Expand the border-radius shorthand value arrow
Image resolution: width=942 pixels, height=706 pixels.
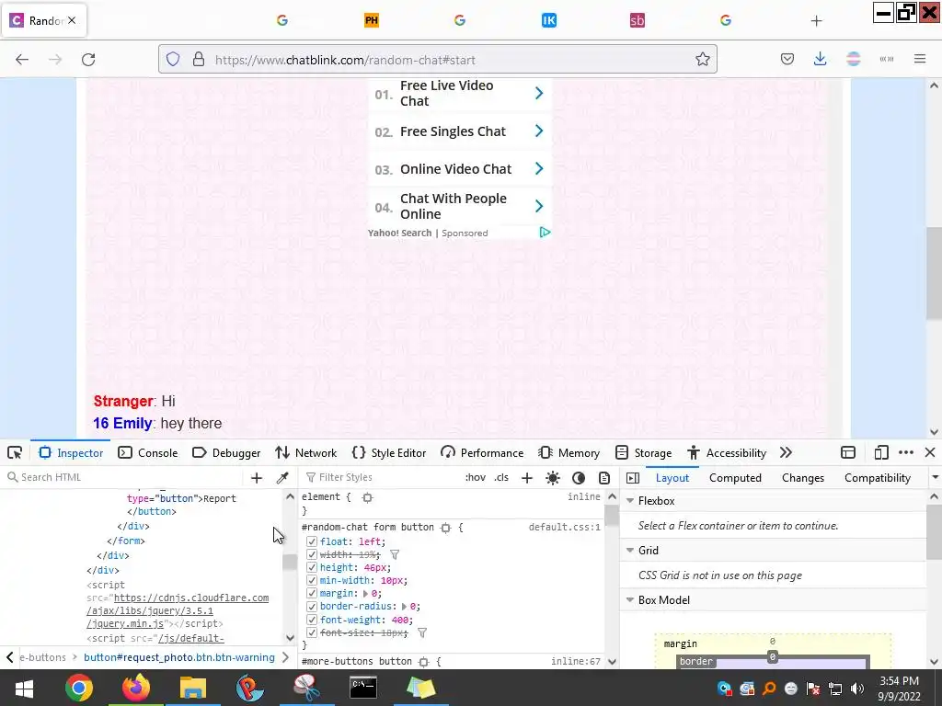(405, 607)
